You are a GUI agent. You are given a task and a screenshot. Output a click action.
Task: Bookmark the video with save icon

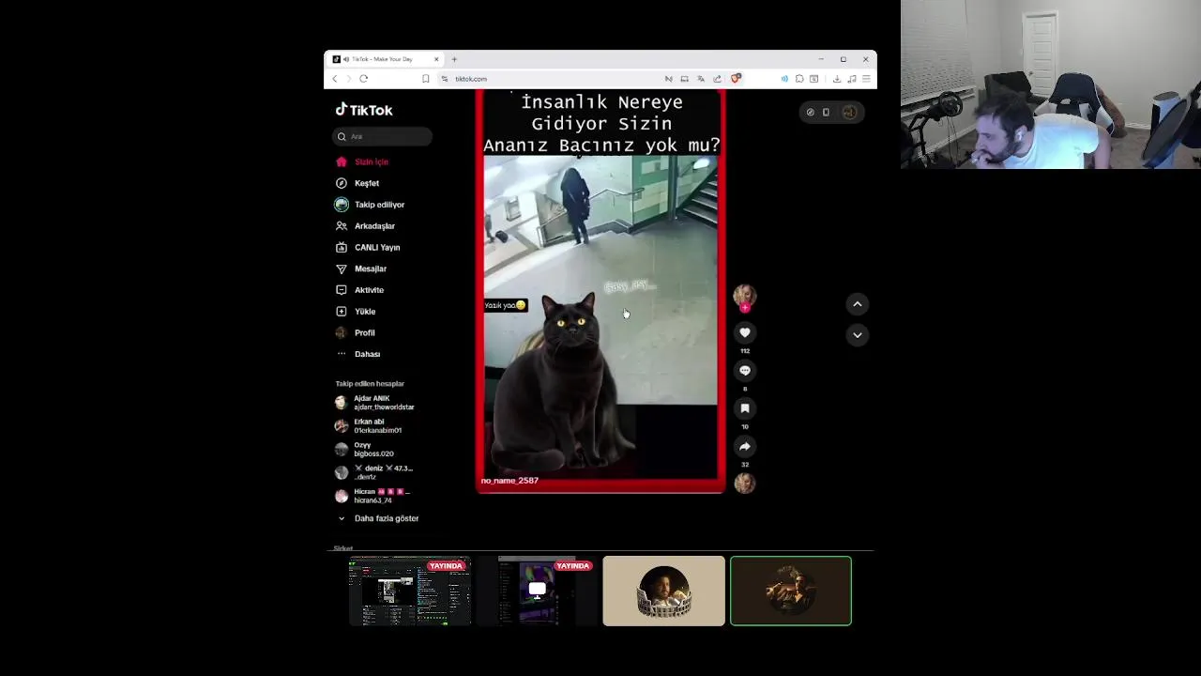point(745,408)
